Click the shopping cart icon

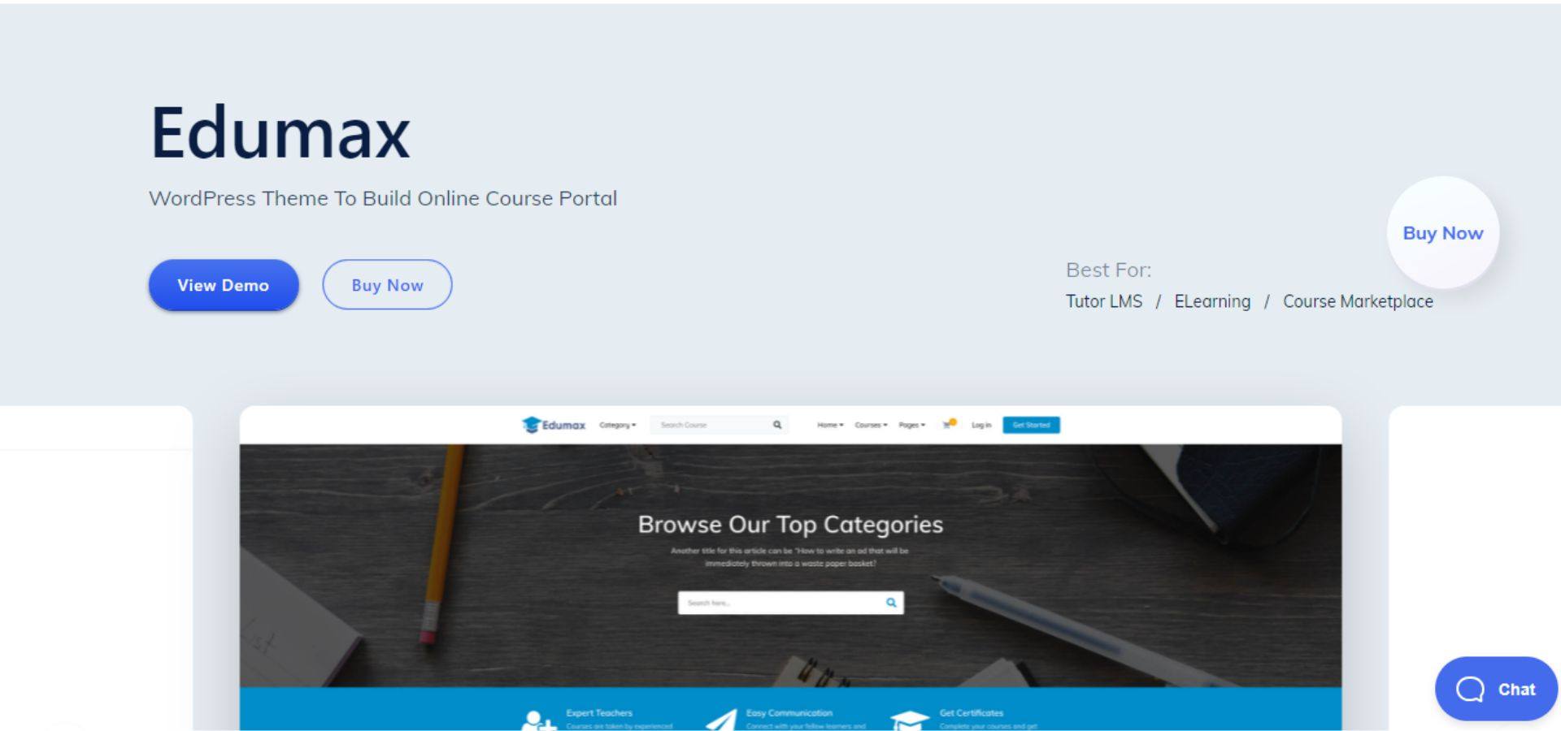pos(948,424)
